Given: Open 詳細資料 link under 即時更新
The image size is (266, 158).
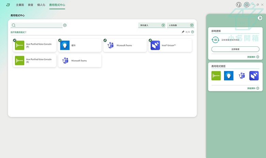Looking at the screenshot, I should pyautogui.click(x=253, y=57).
